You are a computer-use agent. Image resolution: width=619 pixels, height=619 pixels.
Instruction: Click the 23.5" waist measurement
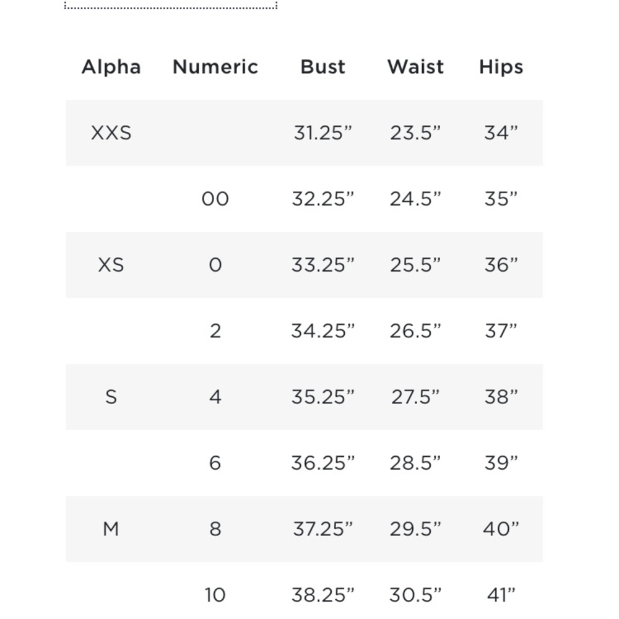415,132
